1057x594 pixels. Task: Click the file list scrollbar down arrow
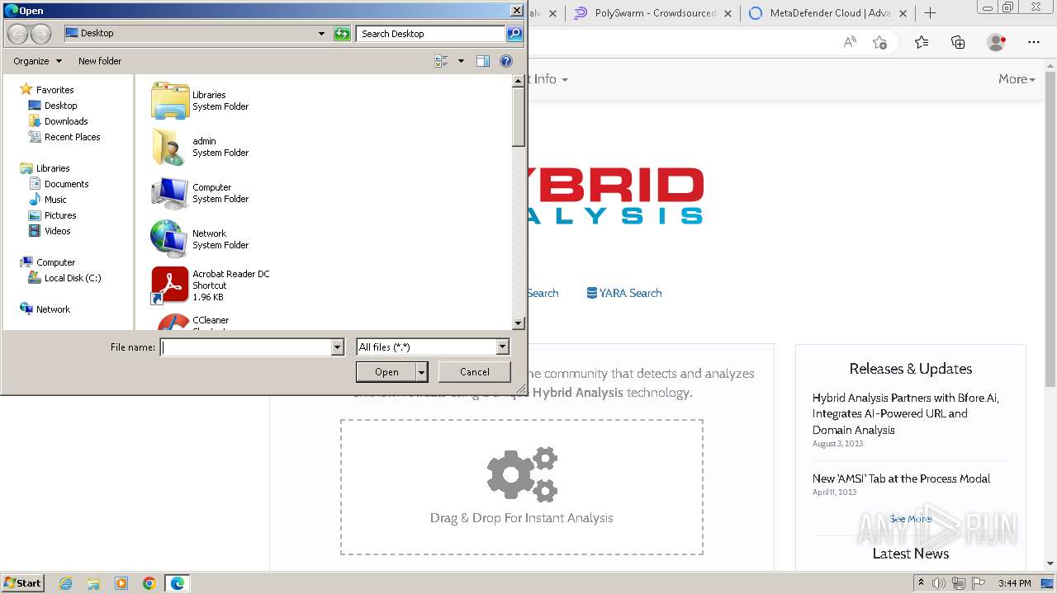[x=519, y=324]
